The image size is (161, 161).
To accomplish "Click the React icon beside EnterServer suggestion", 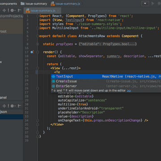I will point(53,86).
